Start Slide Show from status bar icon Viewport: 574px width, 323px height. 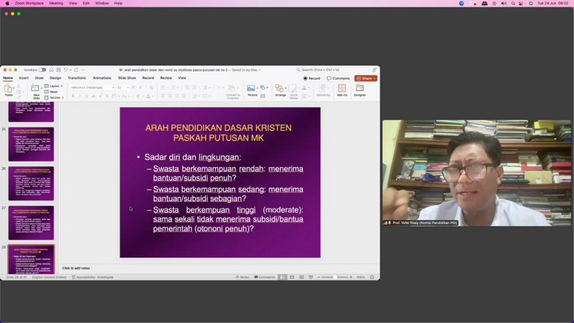pyautogui.click(x=311, y=277)
